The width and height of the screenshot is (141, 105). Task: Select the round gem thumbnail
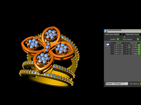108,44
